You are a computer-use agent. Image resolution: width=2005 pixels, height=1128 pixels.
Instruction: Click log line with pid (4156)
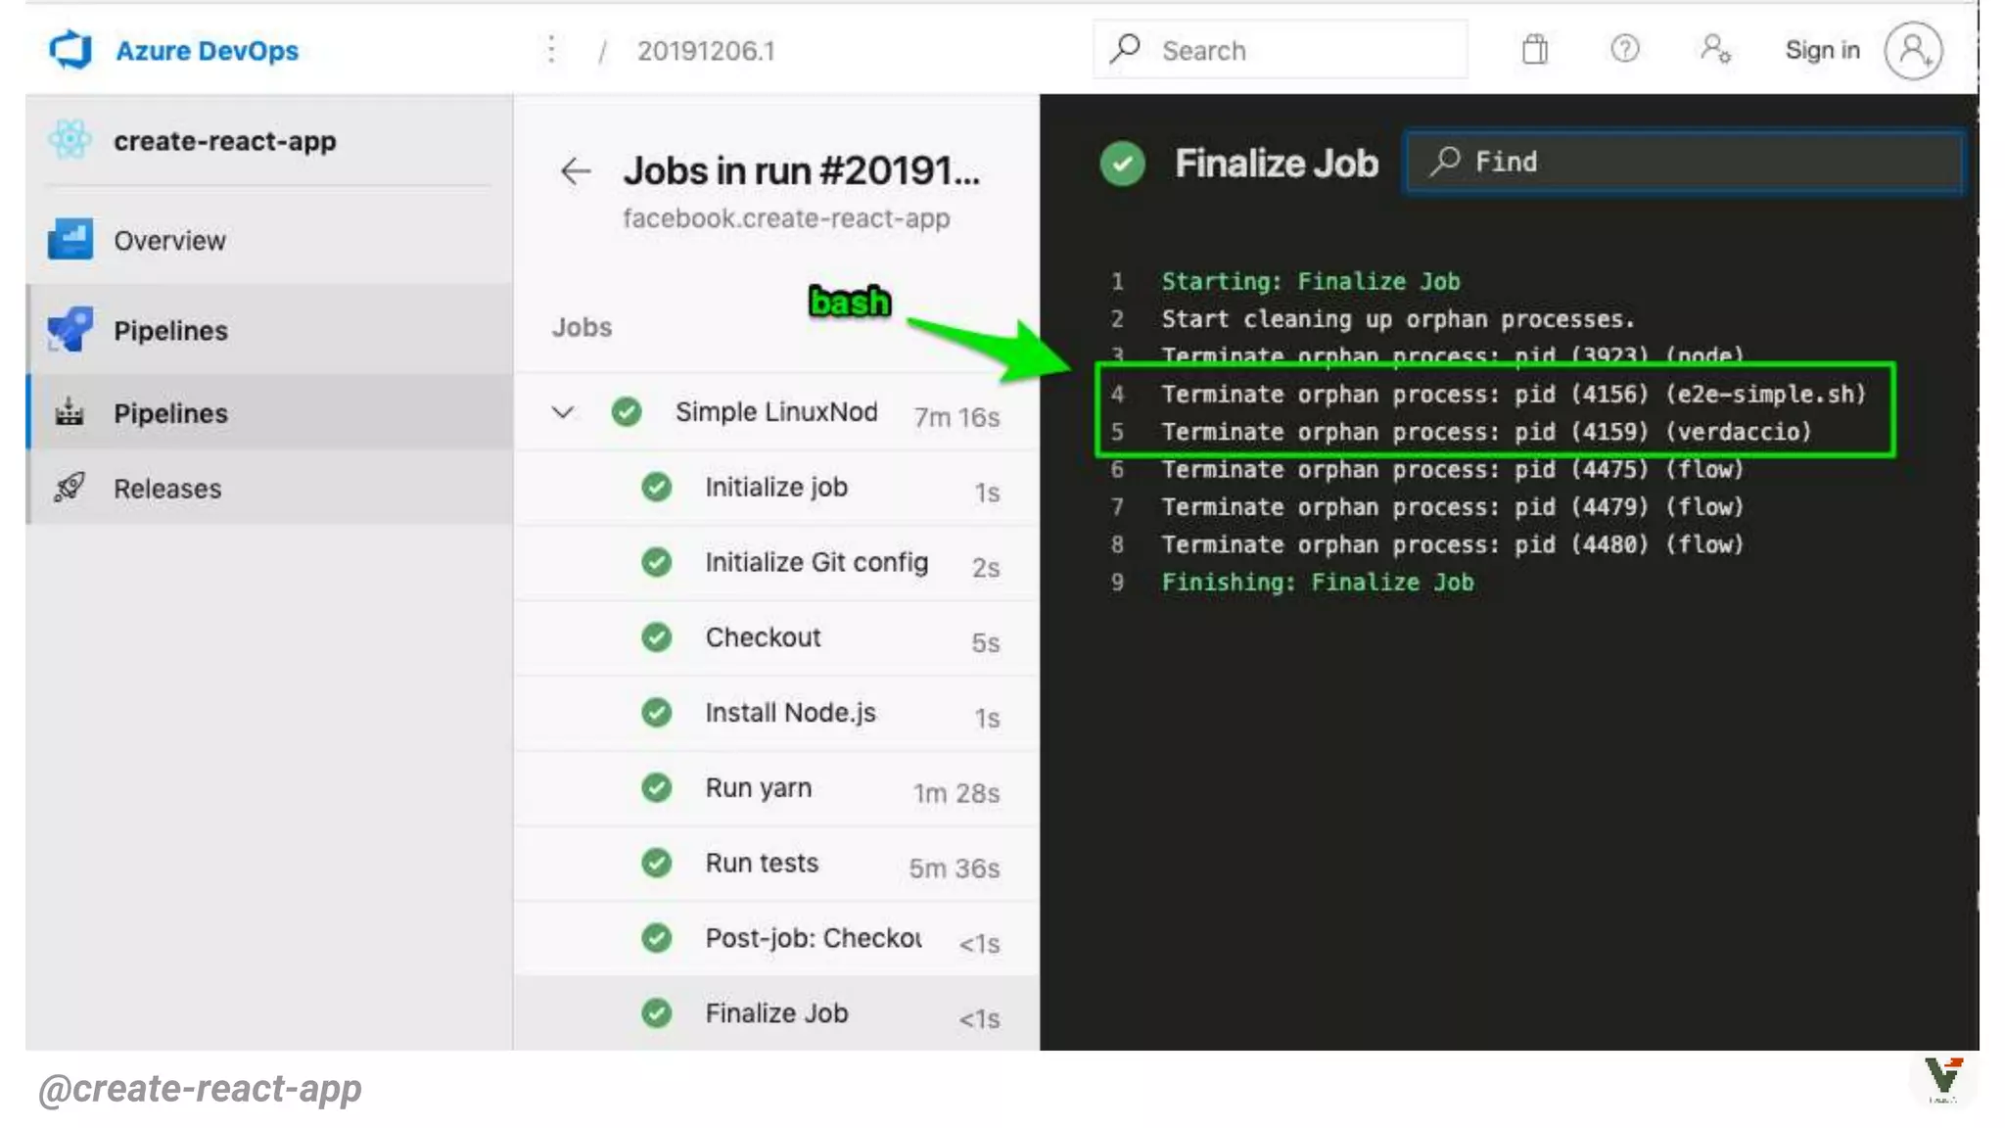pyautogui.click(x=1514, y=395)
